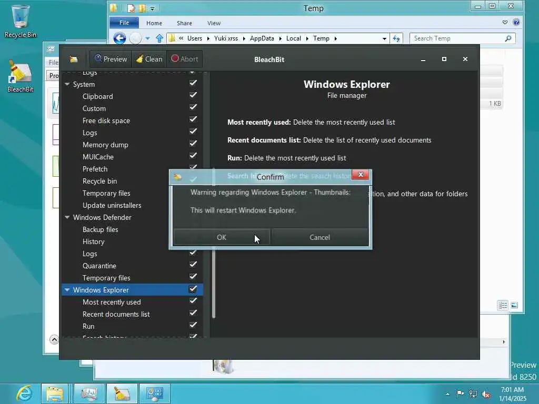Collapse the Windows Defender category
The width and height of the screenshot is (539, 404).
(67, 217)
